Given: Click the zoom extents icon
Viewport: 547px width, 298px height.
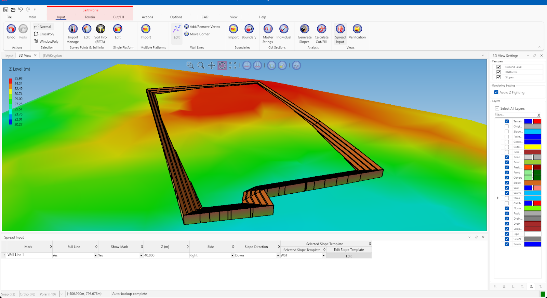Looking at the screenshot, I should click(233, 65).
